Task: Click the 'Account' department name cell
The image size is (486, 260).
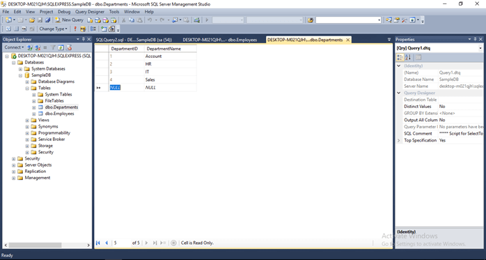Action: click(x=170, y=56)
